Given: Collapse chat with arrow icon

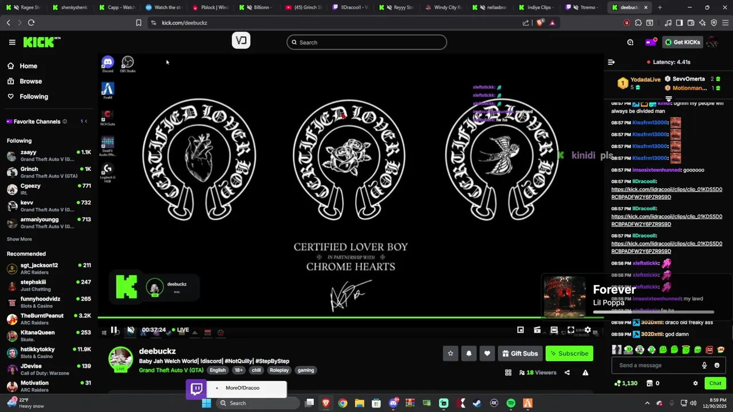Looking at the screenshot, I should pyautogui.click(x=611, y=62).
